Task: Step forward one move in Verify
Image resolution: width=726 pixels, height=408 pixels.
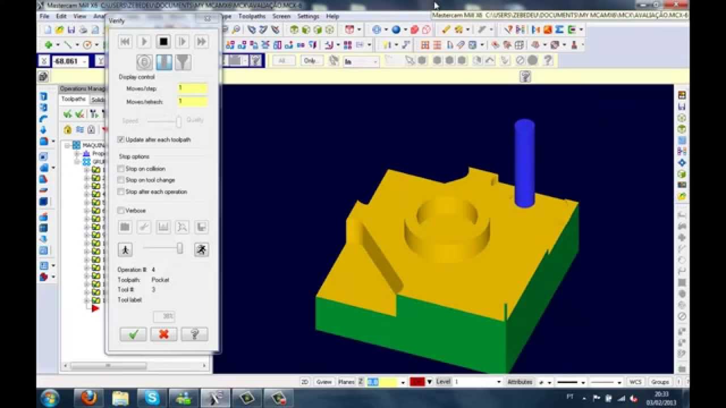Action: [182, 41]
